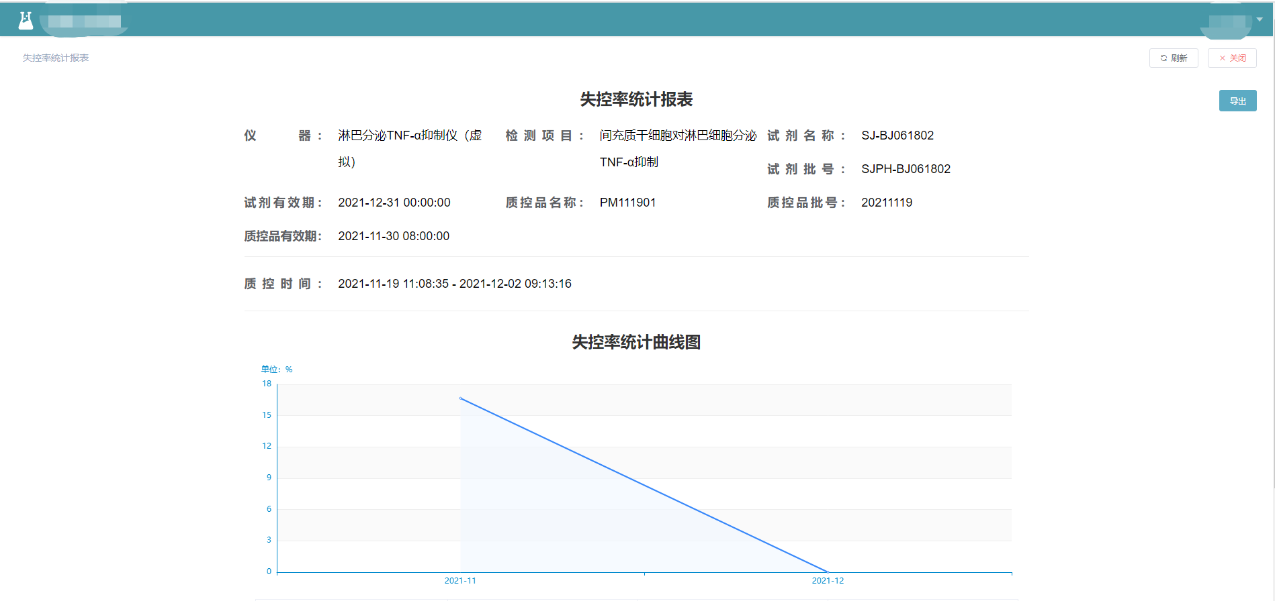Click the 2021-12 data point on chart
Viewport: 1275px width, 601px height.
coord(828,572)
